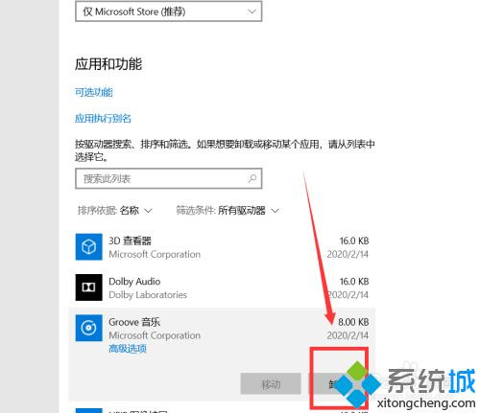
Task: Select the Dolby Audio app name
Action: [x=134, y=282]
